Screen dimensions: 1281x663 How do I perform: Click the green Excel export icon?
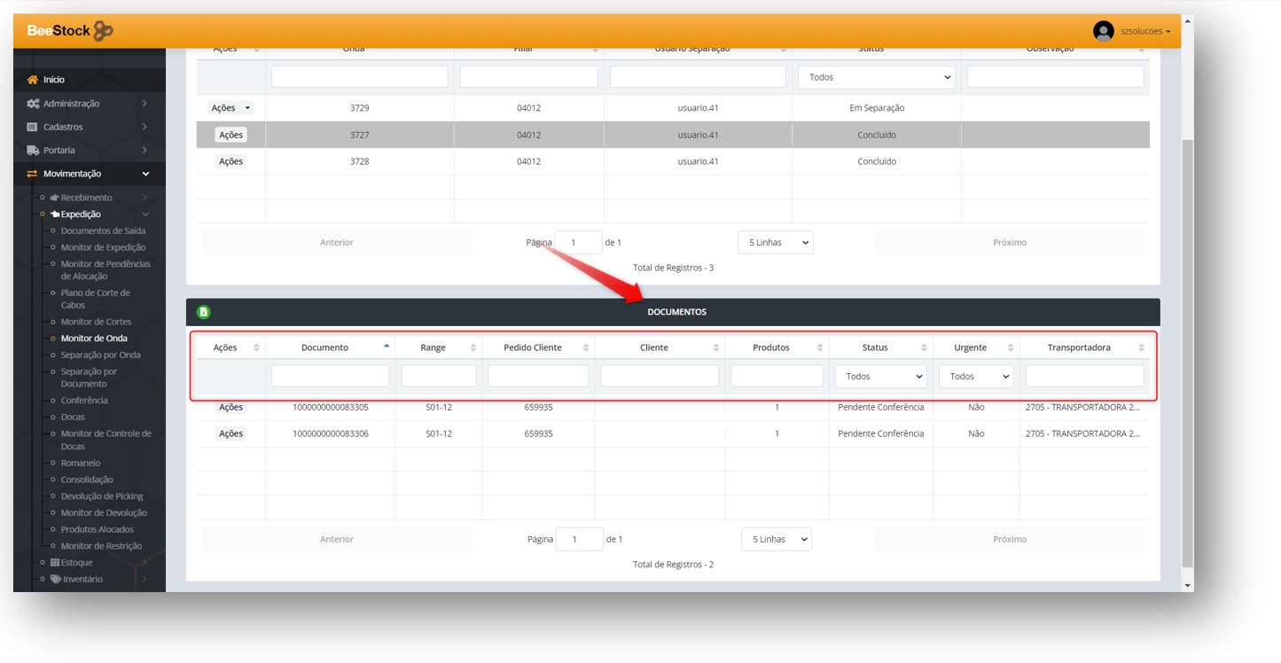click(x=204, y=312)
